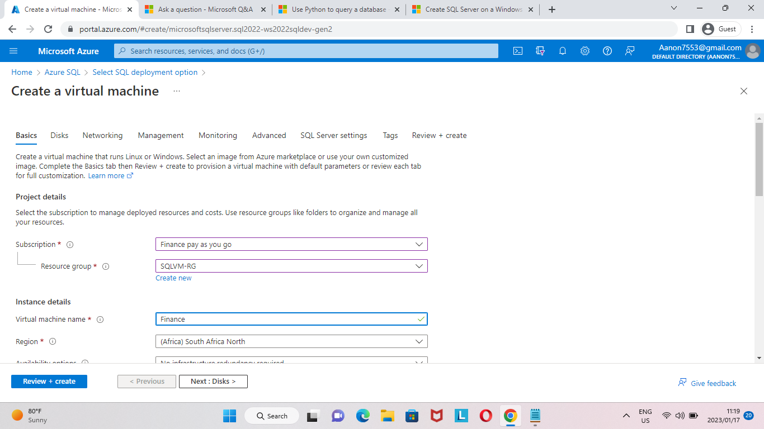The image size is (764, 429).
Task: Click the browser address bar
Action: (x=369, y=29)
